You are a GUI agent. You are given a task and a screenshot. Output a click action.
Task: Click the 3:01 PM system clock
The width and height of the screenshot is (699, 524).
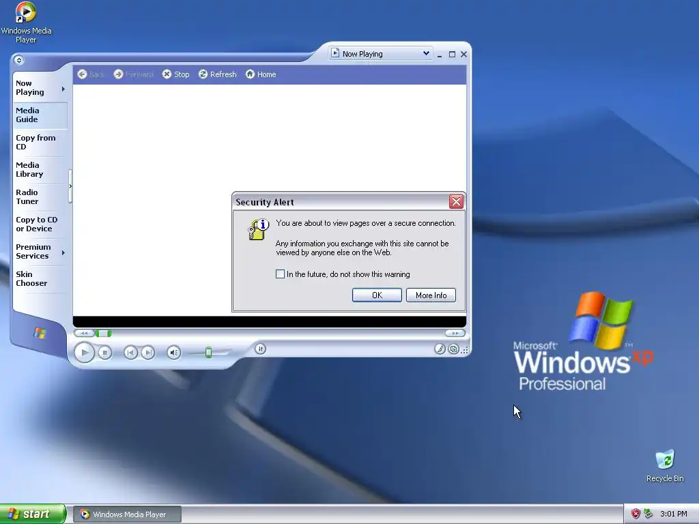click(673, 514)
